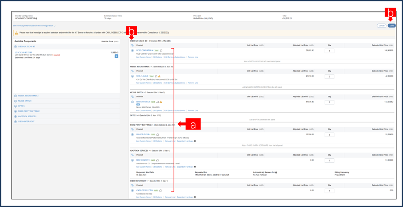Select the requested start date 08-Dec-2024

click(x=141, y=175)
